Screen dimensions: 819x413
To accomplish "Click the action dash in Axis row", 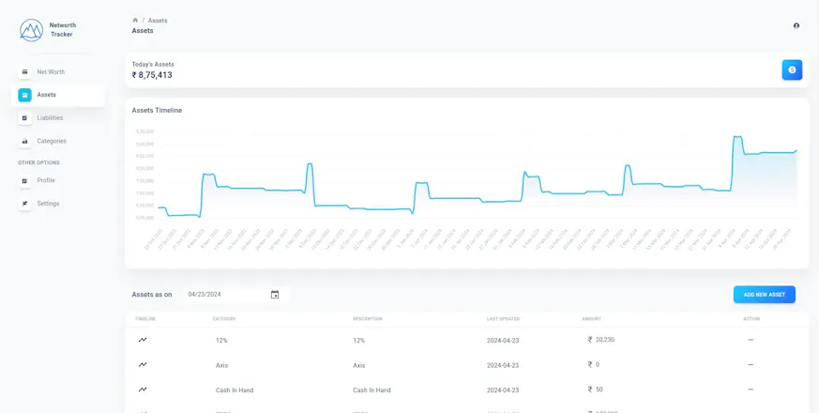I will click(x=751, y=364).
